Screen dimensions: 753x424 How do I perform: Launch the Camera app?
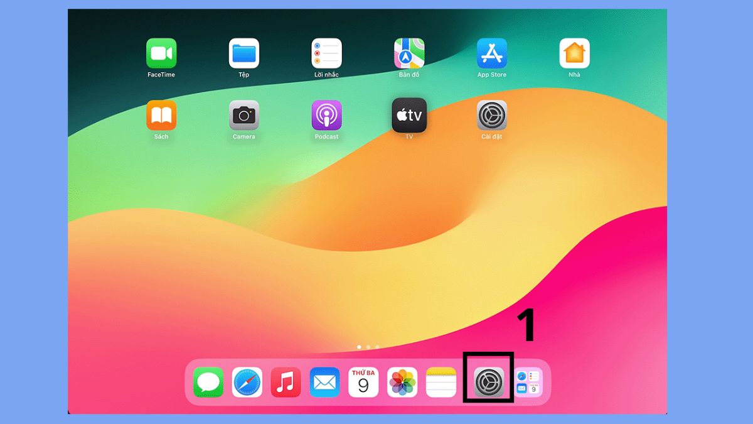tap(244, 116)
